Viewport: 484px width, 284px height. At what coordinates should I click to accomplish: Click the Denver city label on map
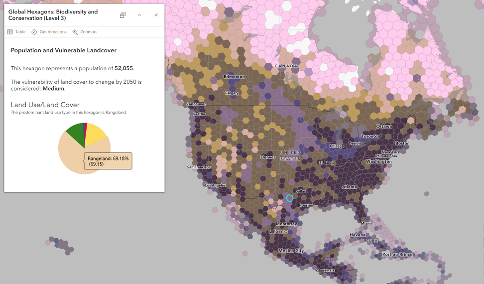coord(268,157)
